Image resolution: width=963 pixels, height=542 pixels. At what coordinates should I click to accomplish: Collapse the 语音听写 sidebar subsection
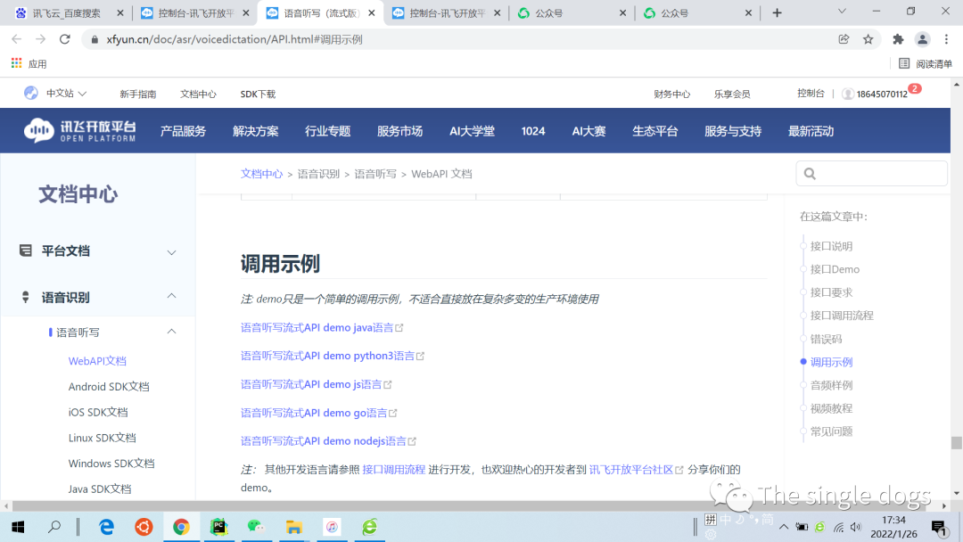171,333
